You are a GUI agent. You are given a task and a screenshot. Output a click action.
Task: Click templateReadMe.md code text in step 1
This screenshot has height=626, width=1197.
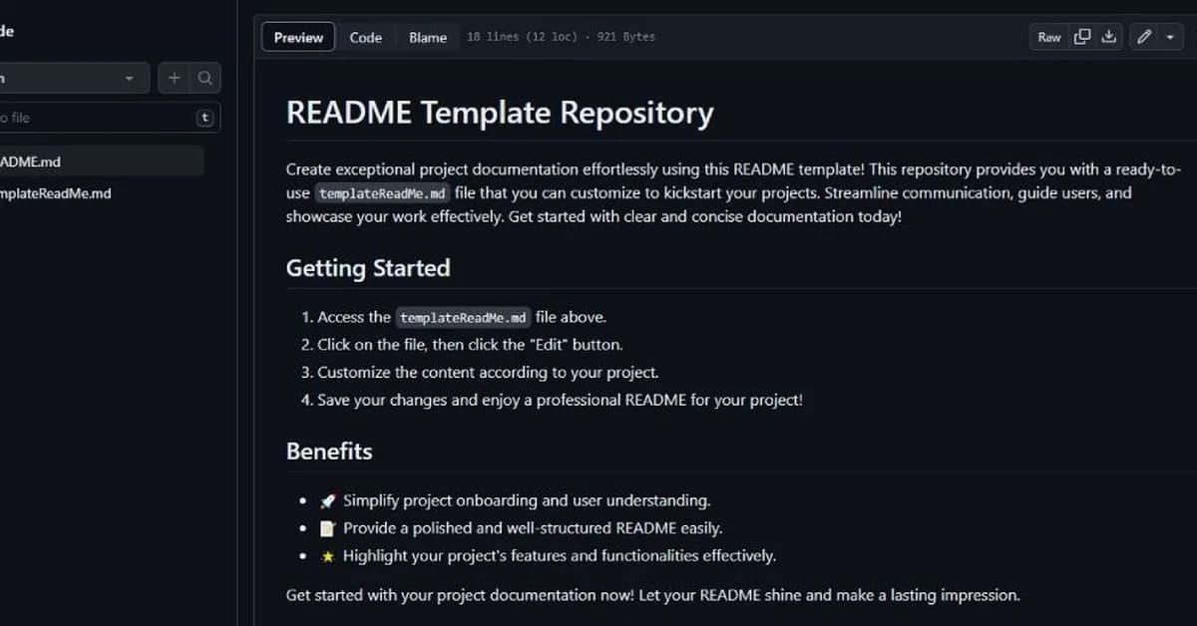point(464,318)
